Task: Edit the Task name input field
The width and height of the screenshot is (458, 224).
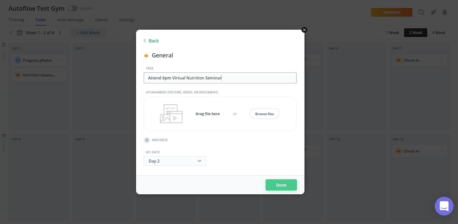Action: point(220,78)
